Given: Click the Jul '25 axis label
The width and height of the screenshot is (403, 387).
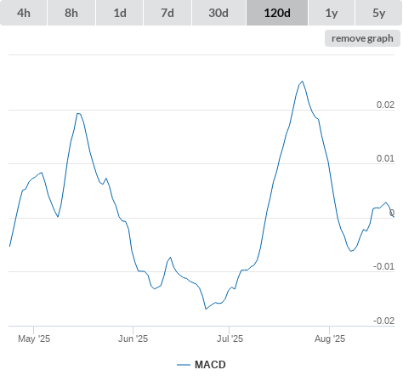Looking at the screenshot, I should [230, 339].
